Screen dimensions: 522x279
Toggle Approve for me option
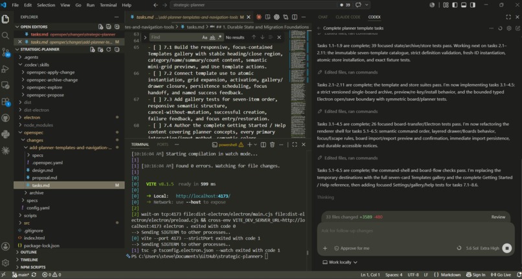pyautogui.click(x=352, y=248)
